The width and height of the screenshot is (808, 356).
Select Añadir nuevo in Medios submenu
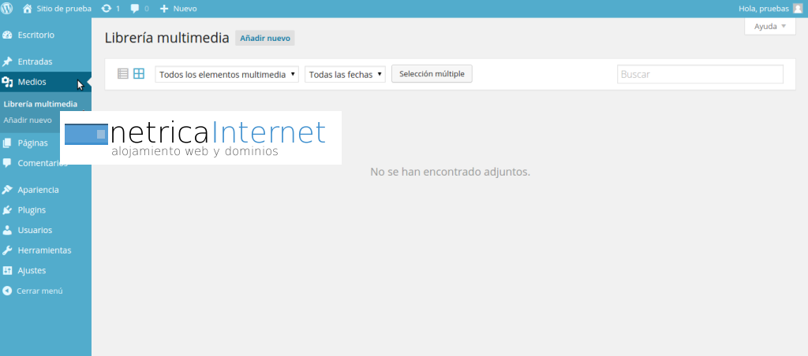[x=28, y=121]
